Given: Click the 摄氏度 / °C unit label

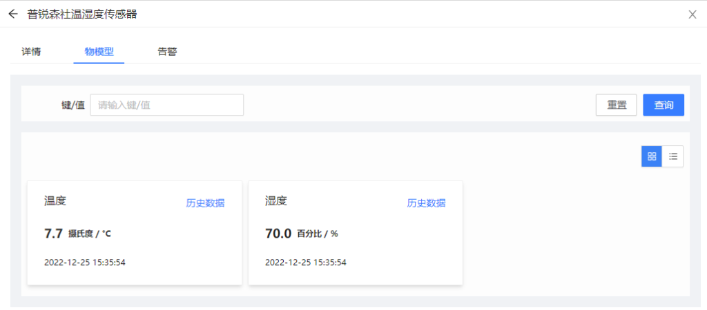Looking at the screenshot, I should tap(89, 234).
